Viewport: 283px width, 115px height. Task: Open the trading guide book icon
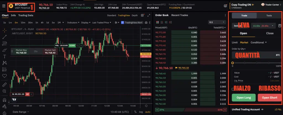(x=226, y=6)
